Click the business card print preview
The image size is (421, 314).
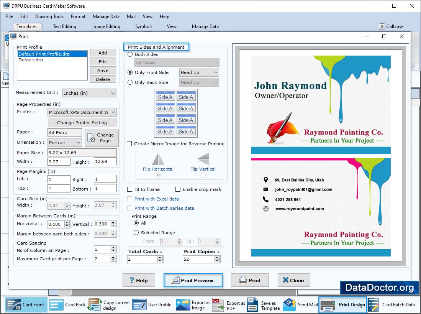(321, 156)
